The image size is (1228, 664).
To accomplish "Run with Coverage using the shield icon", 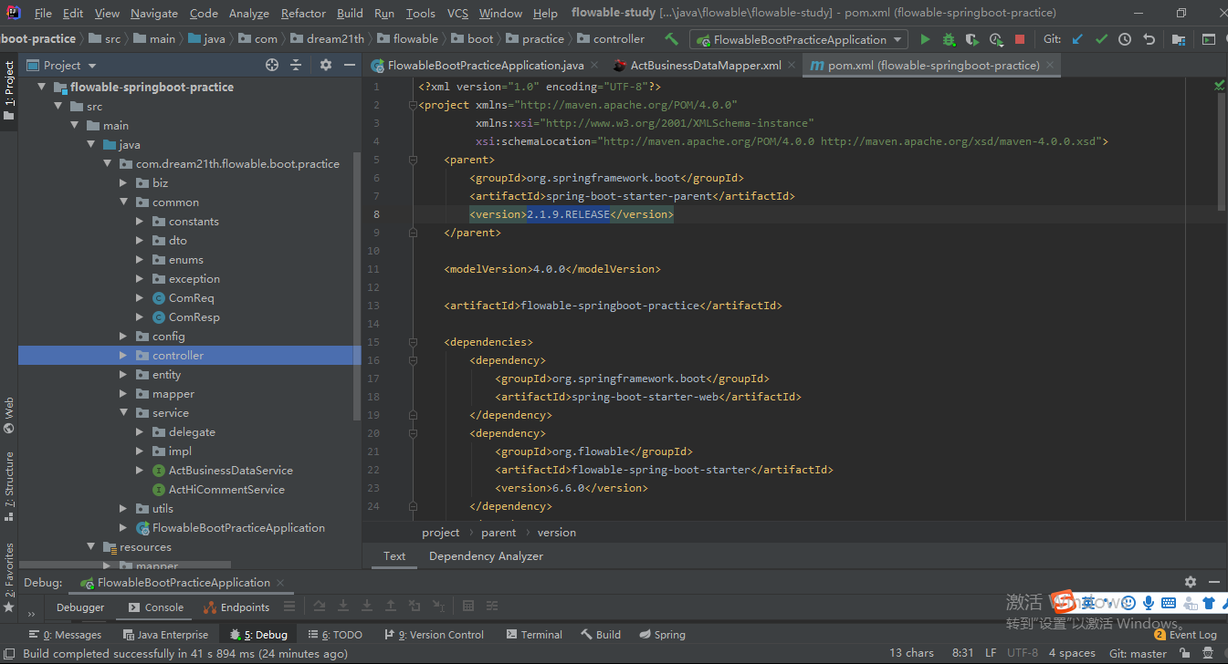I will tap(970, 39).
